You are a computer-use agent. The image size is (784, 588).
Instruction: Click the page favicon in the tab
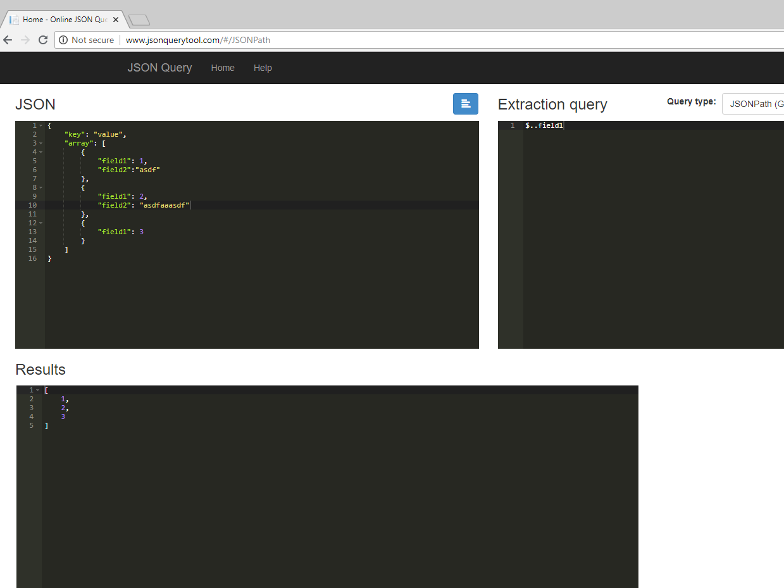click(x=14, y=20)
